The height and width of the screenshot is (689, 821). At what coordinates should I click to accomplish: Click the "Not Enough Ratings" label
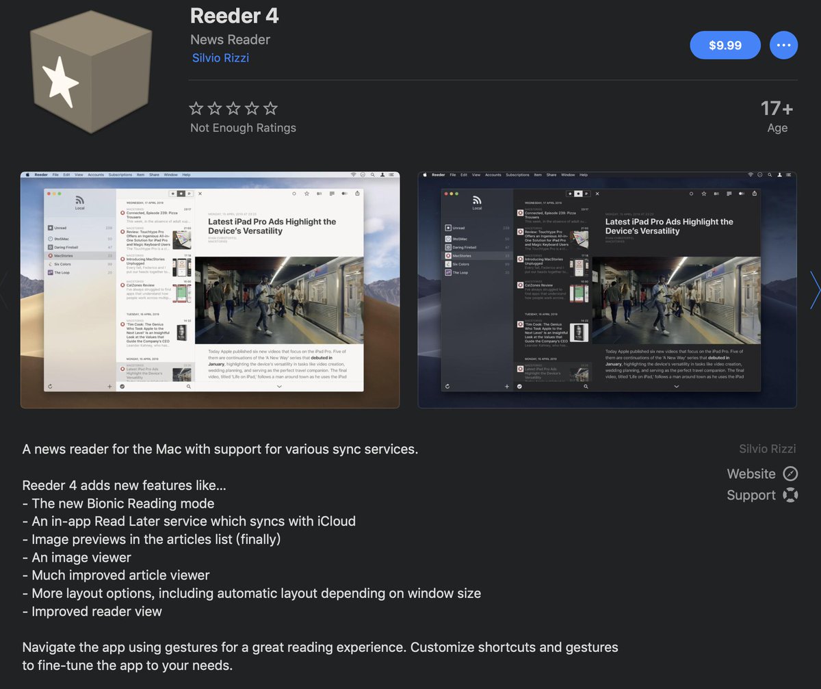[243, 128]
